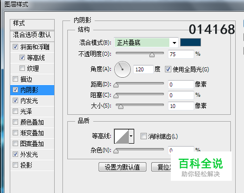
Task: Select 内发光 style row
Action: [32, 101]
